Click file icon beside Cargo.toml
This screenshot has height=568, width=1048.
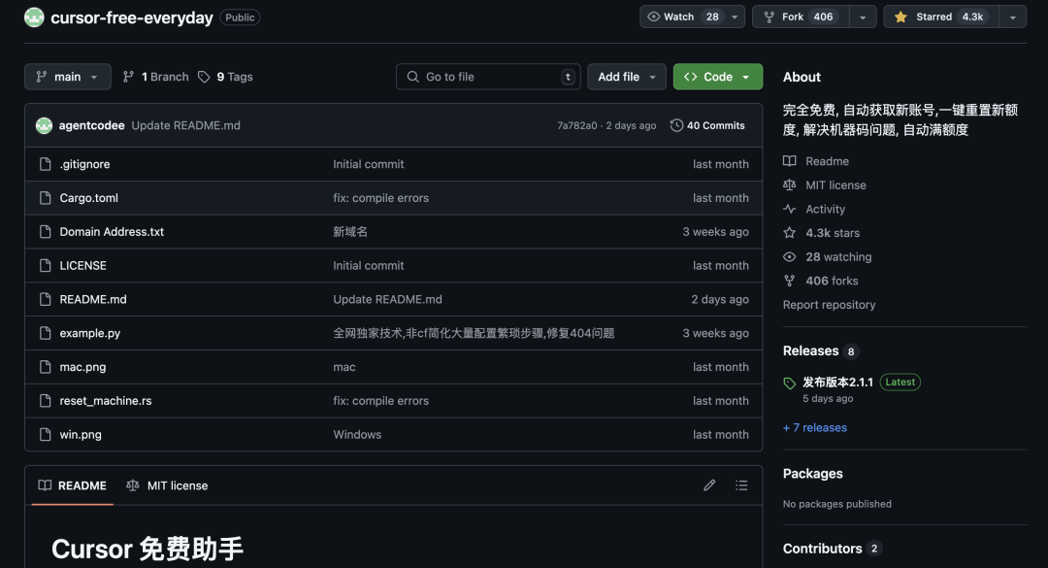click(45, 198)
